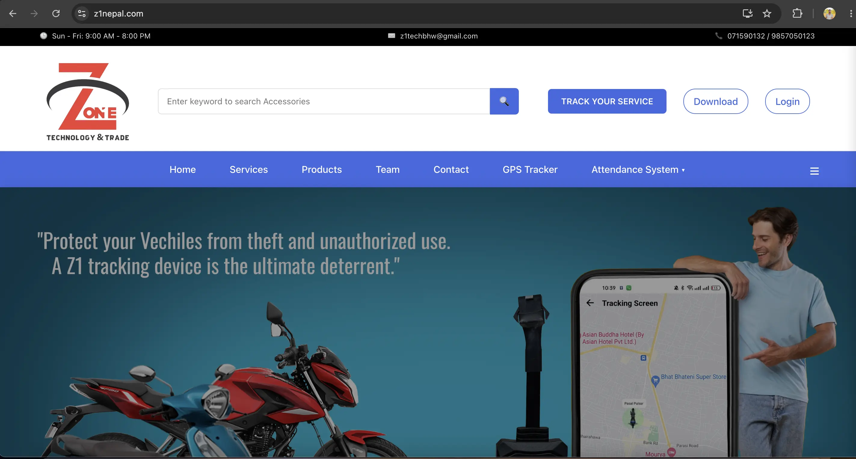
Task: Open the Team page
Action: (x=387, y=170)
